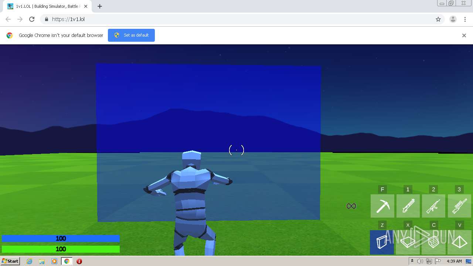Open the Windows Start menu
Image resolution: width=473 pixels, height=266 pixels.
[x=10, y=261]
